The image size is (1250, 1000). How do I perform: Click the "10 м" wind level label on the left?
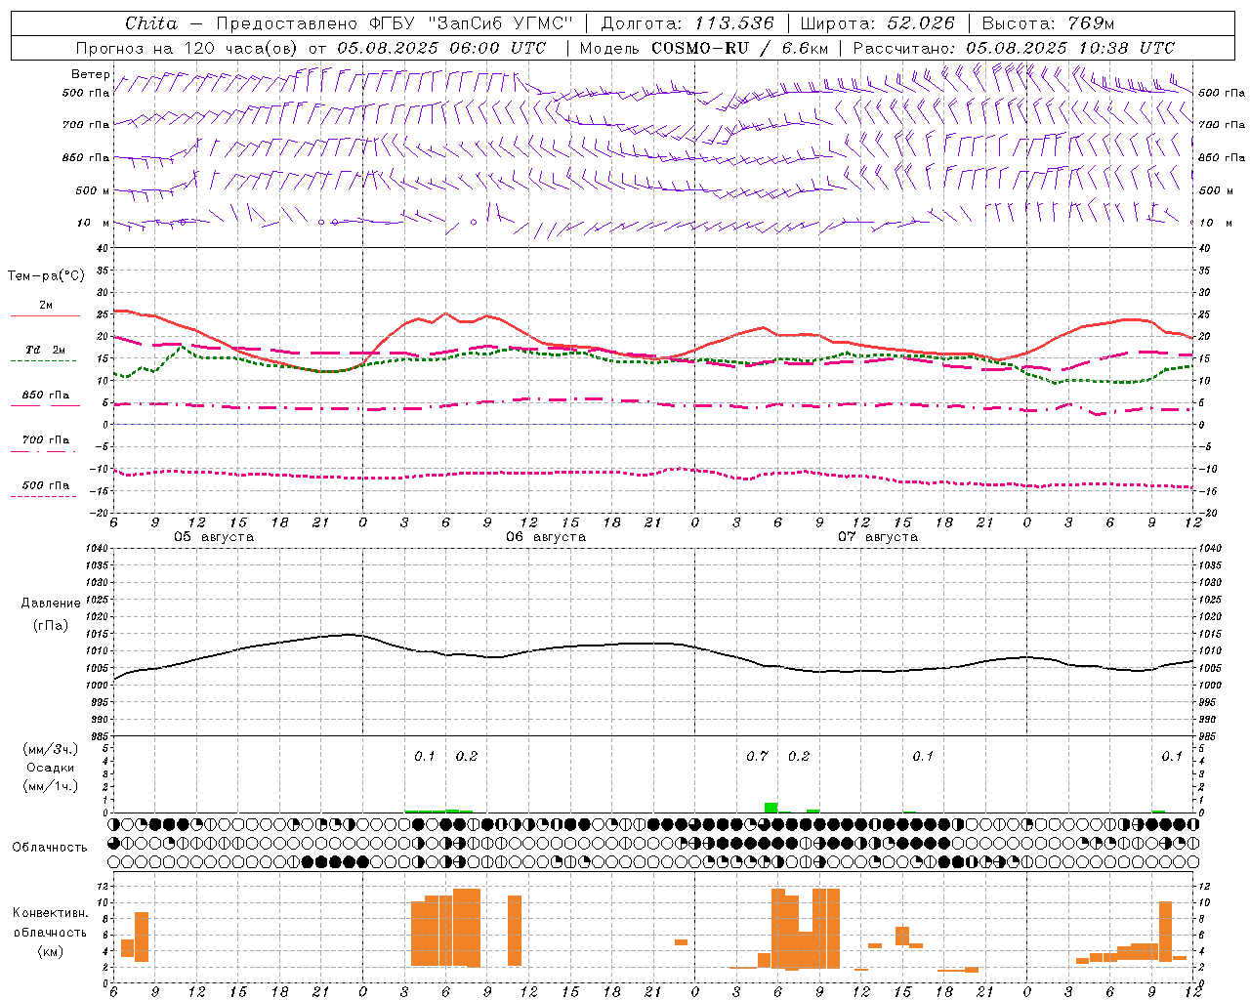click(95, 223)
